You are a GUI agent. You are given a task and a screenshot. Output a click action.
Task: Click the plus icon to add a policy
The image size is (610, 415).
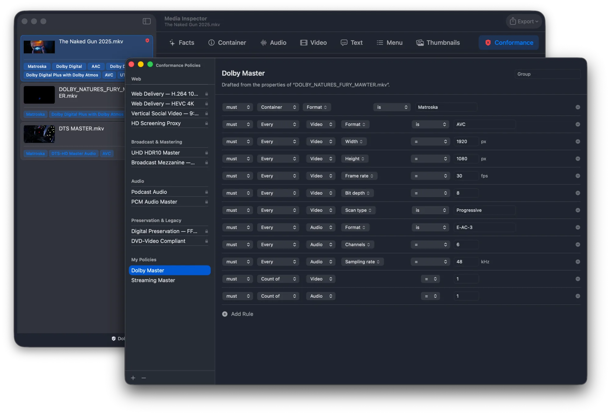click(133, 378)
